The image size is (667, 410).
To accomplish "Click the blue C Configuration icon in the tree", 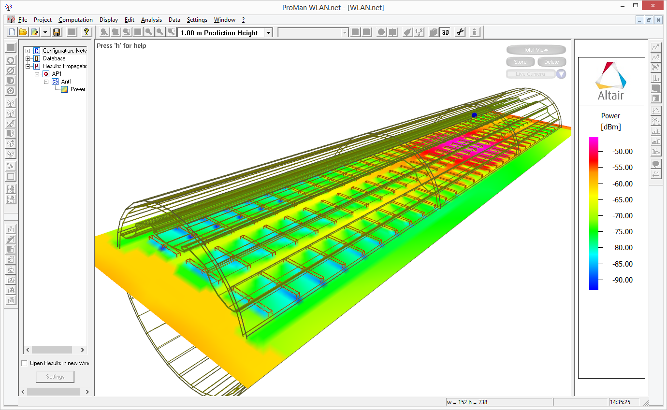I will point(37,51).
